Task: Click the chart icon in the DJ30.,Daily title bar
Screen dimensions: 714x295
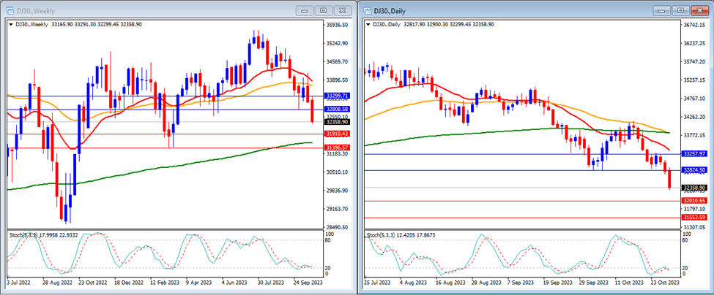Action: point(367,10)
